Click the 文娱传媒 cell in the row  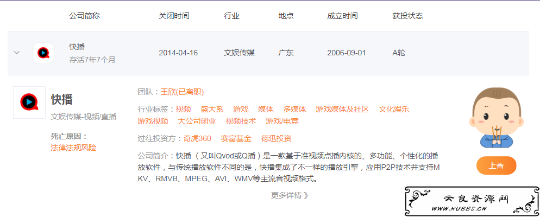click(x=240, y=53)
